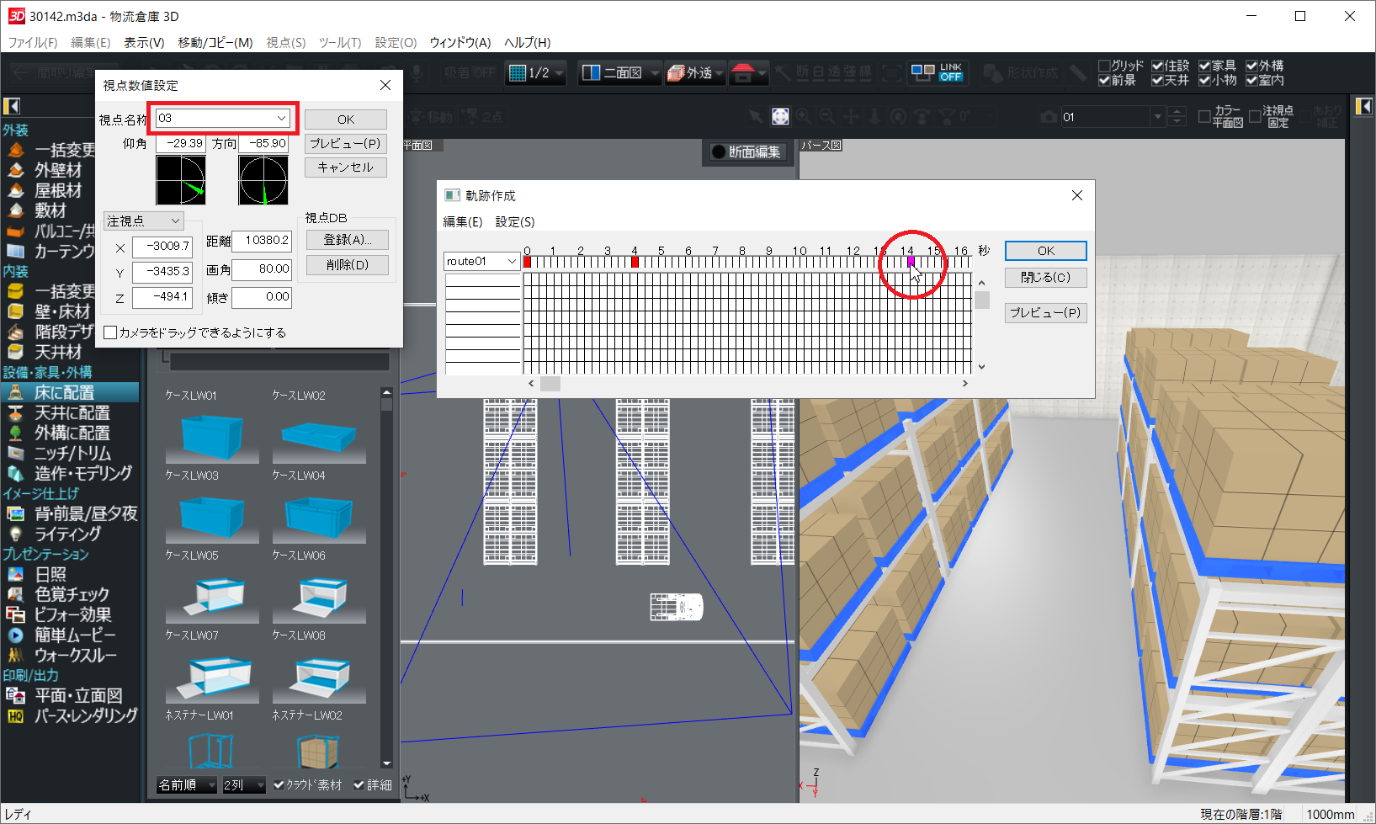Open パース・レンダリング rendering tool
Screen dimensions: 1376x824
[x=84, y=715]
